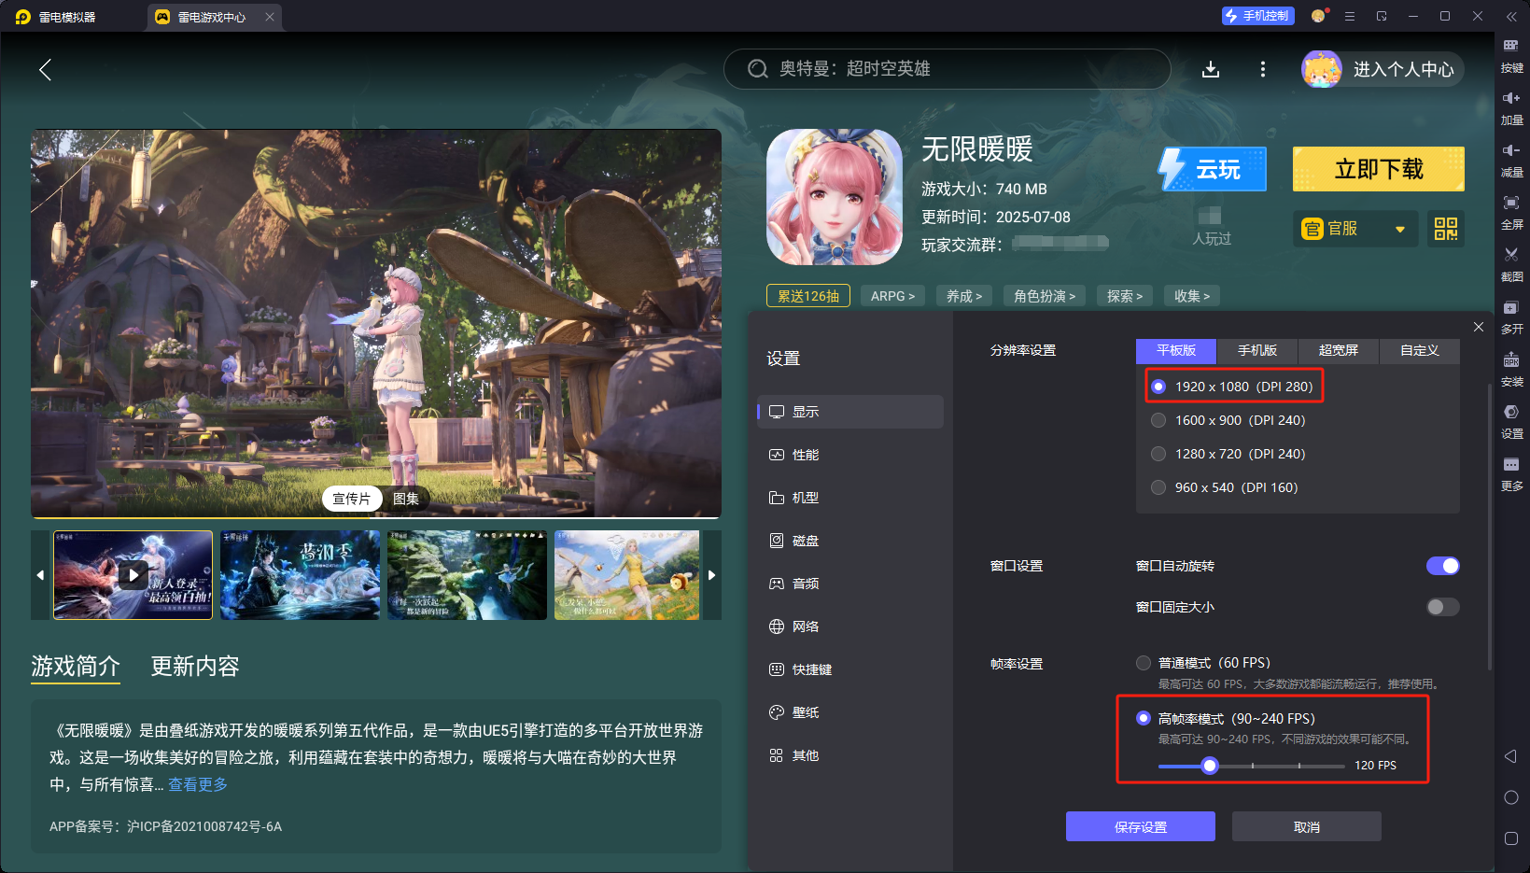Open 音频 settings section
The height and width of the screenshot is (873, 1530).
click(x=850, y=584)
